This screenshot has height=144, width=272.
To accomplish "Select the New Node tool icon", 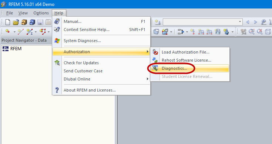I will coord(8,31).
